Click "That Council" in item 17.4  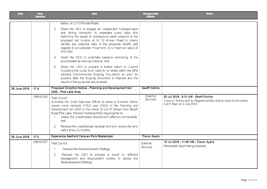coord(59,98)
